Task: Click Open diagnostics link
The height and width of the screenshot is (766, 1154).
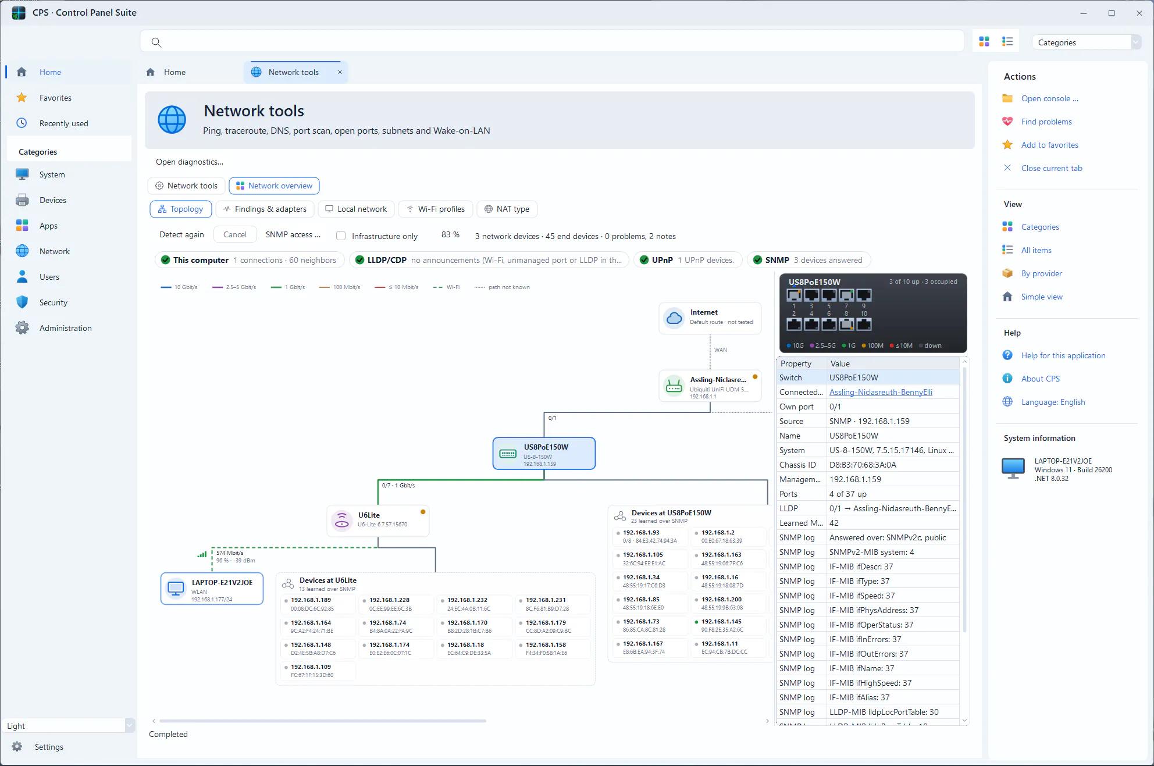Action: [x=190, y=162]
